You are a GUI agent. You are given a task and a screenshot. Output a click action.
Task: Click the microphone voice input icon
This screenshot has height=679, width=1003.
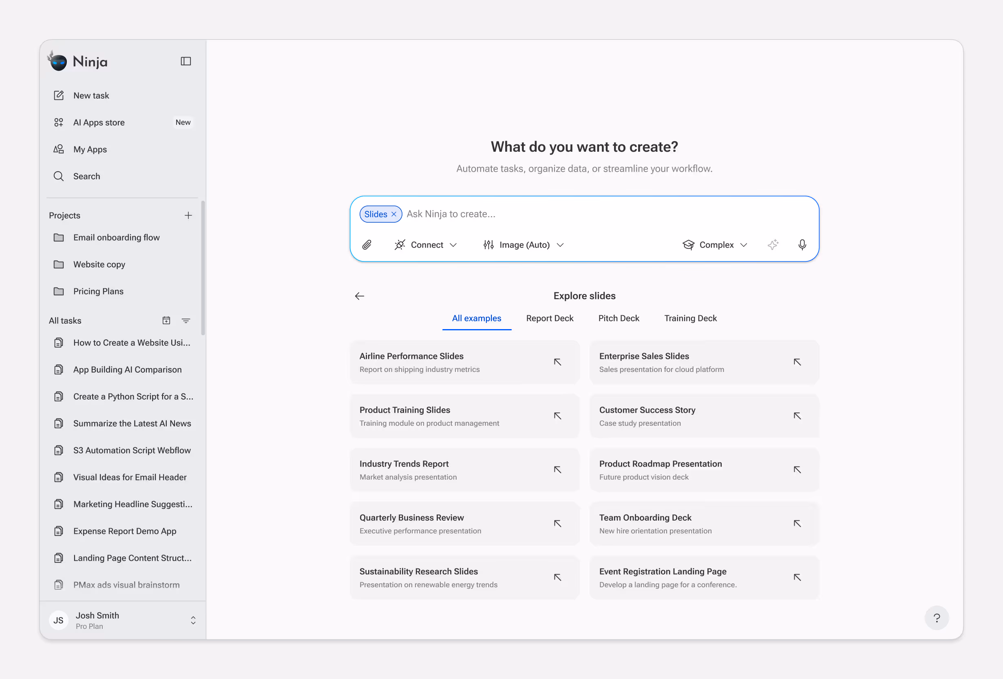coord(802,245)
